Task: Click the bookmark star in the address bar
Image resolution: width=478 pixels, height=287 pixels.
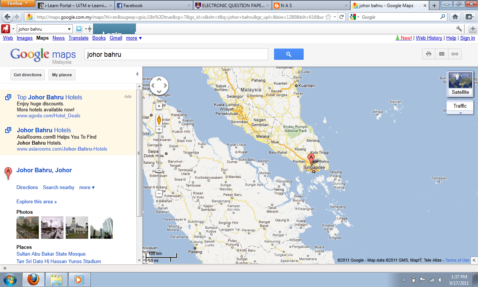Action: coord(328,17)
